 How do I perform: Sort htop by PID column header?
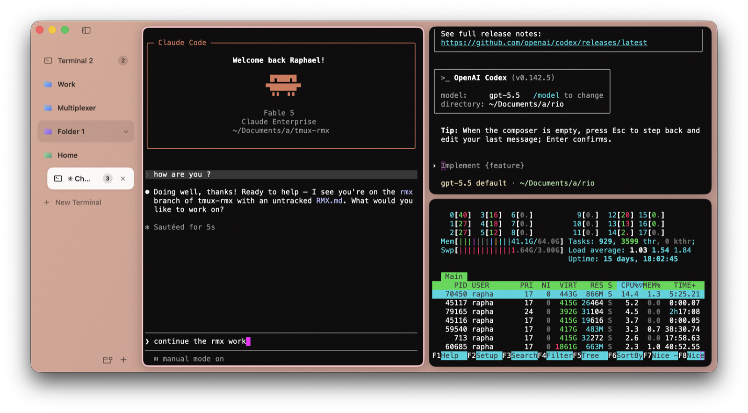pos(460,285)
